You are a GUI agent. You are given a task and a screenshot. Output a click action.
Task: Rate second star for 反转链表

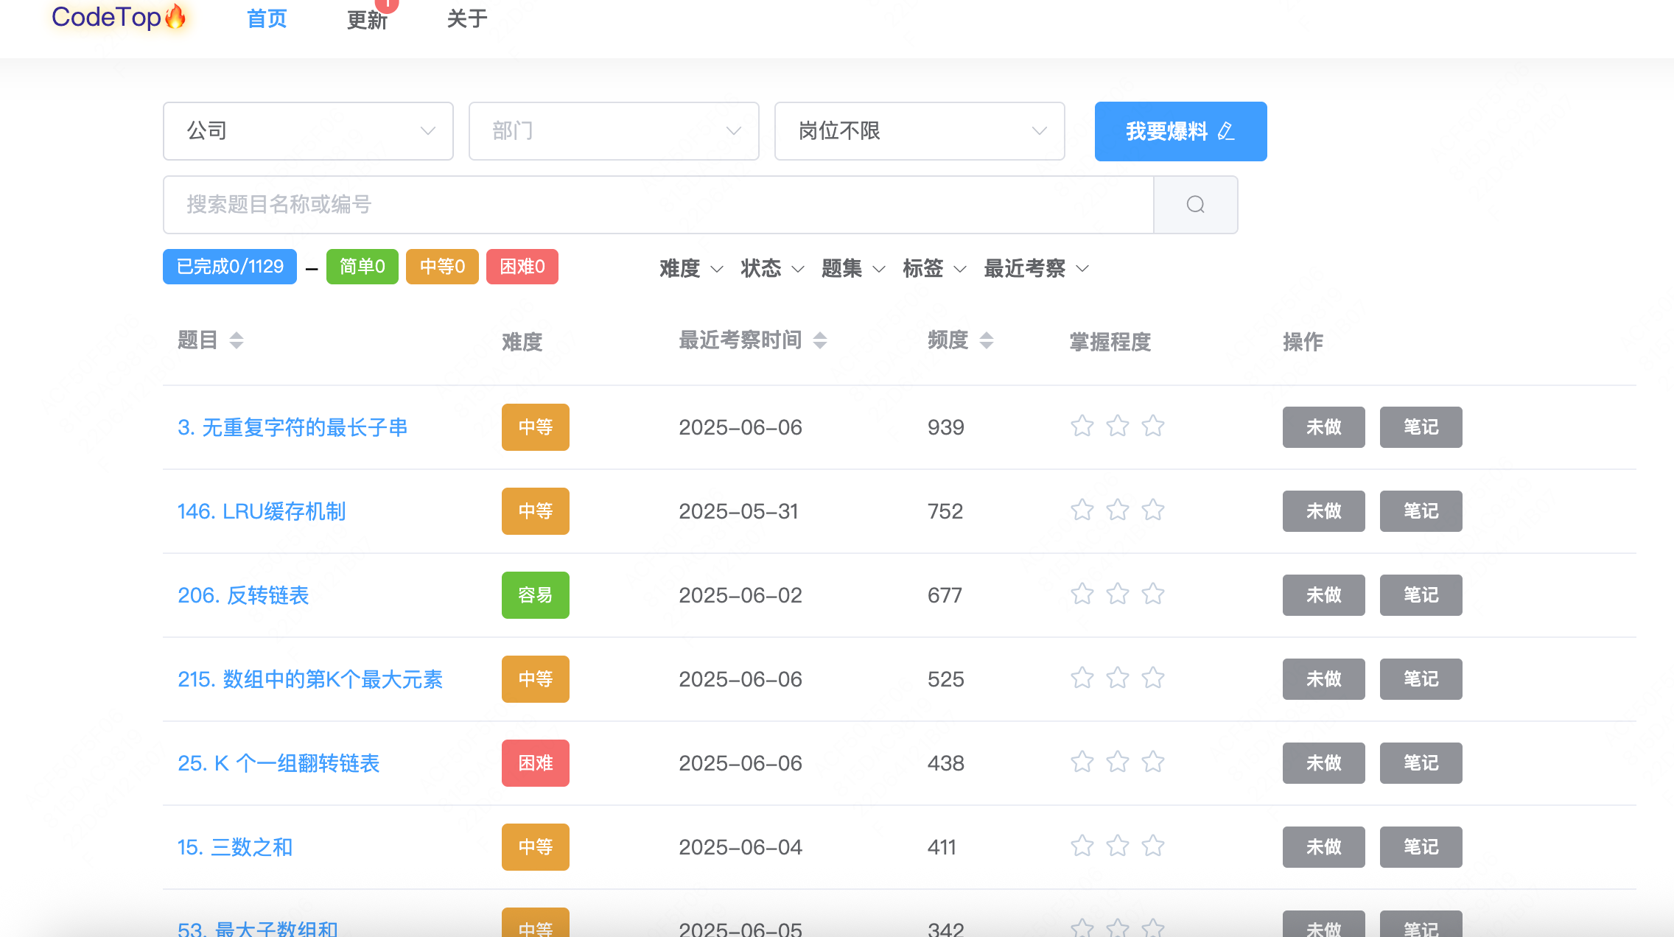coord(1118,594)
